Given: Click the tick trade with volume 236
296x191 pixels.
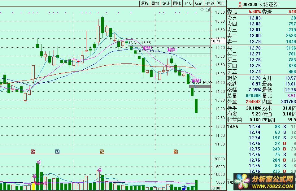Looking at the screenshot, I should tap(261, 171).
